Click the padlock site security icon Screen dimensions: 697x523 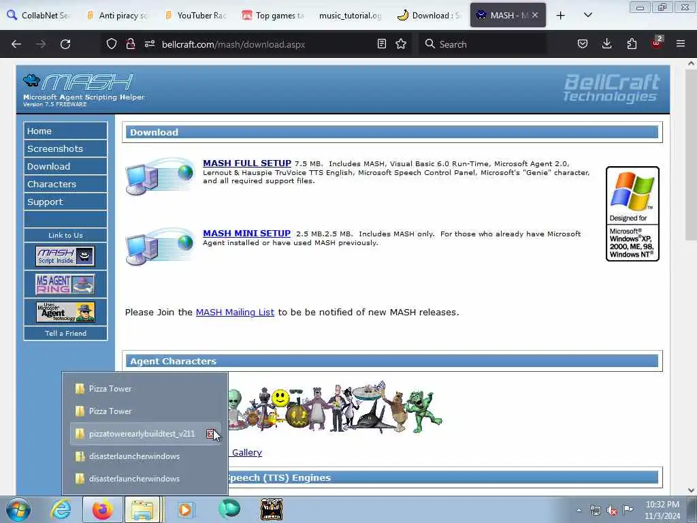(130, 44)
